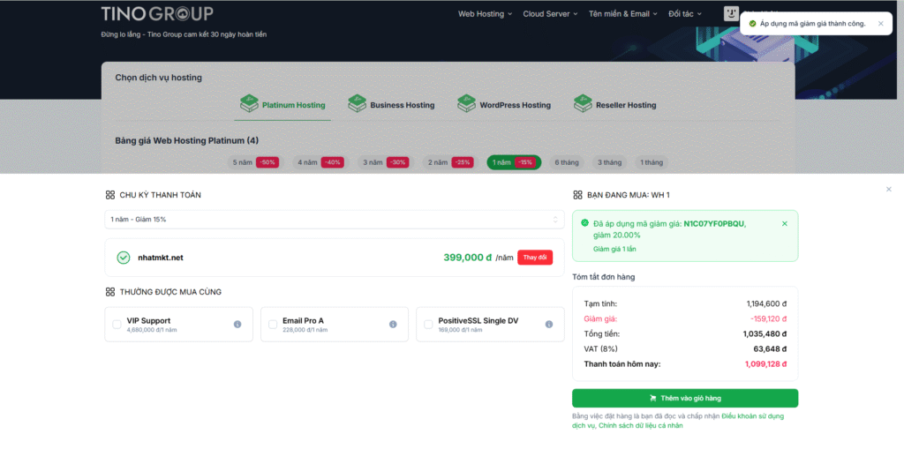Click the TINO GROUP logo
The image size is (904, 449).
pos(156,13)
